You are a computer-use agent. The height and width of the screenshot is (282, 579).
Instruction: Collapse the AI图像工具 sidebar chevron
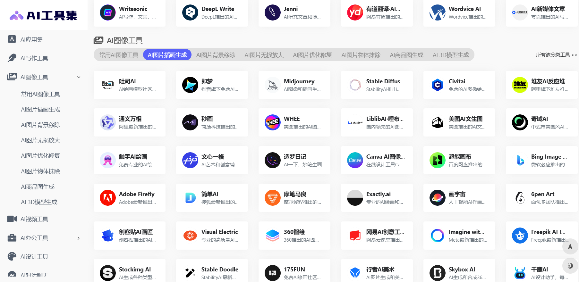[x=79, y=77]
